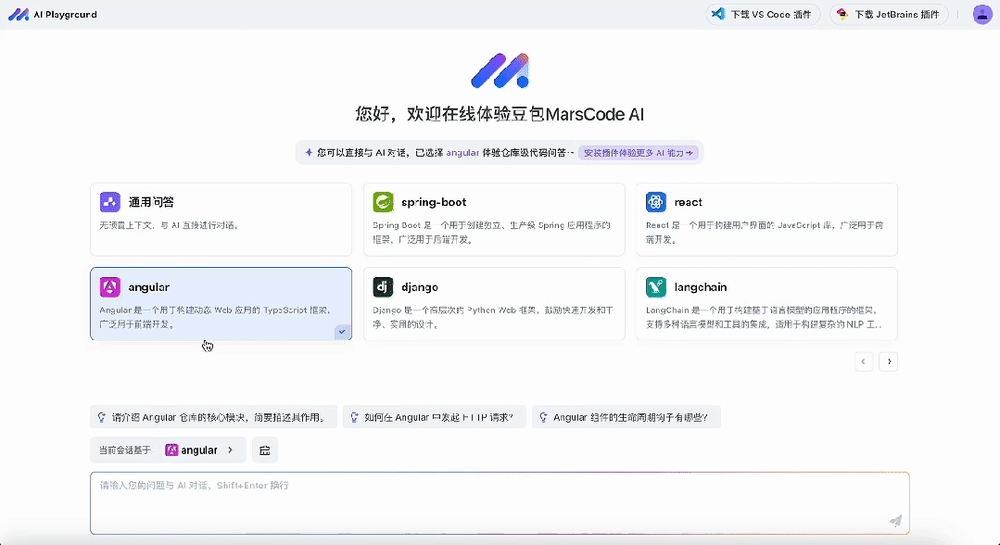
Task: Click the 当前会话基于 label
Action: point(125,450)
